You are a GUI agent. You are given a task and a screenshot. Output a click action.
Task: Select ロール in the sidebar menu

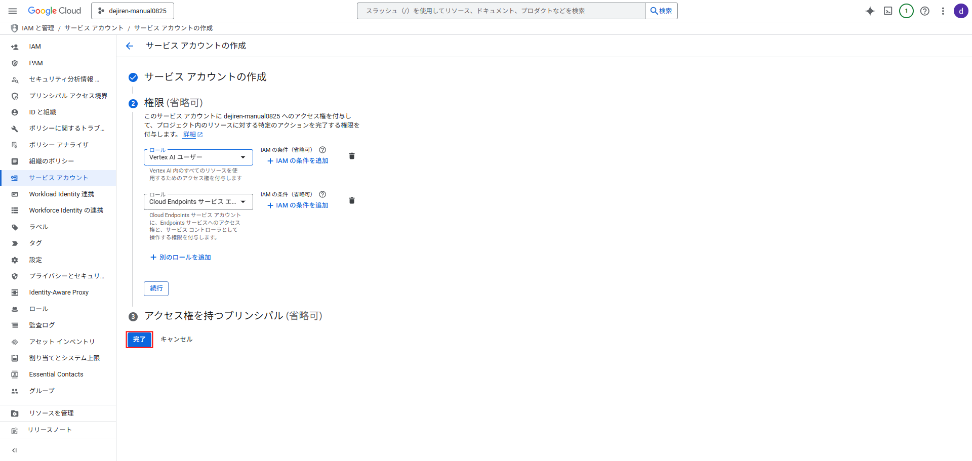(38, 309)
